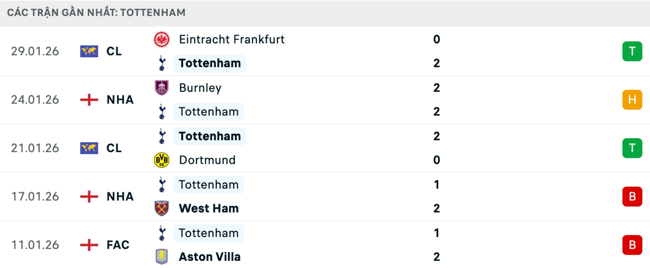The width and height of the screenshot is (650, 268).
Task: Select the red B badge for West Ham loss
Action: point(632,197)
